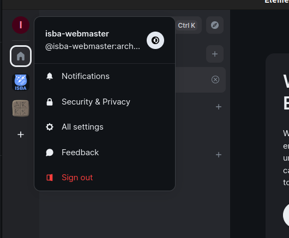Open the Home space in sidebar
The height and width of the screenshot is (238, 289).
click(x=21, y=56)
